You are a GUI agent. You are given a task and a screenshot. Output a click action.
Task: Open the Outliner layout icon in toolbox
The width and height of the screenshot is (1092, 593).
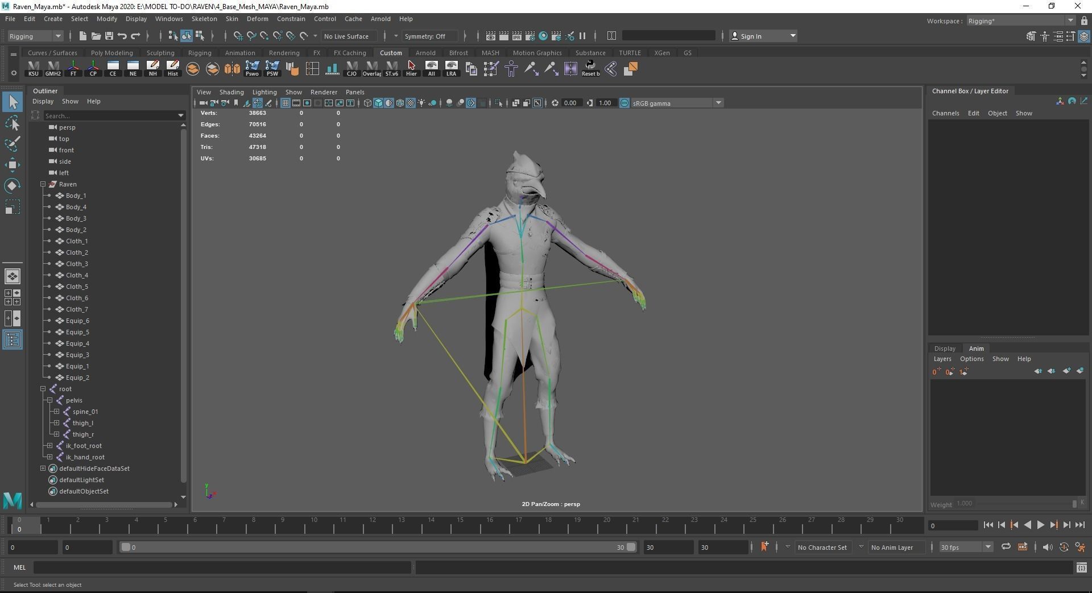click(13, 340)
